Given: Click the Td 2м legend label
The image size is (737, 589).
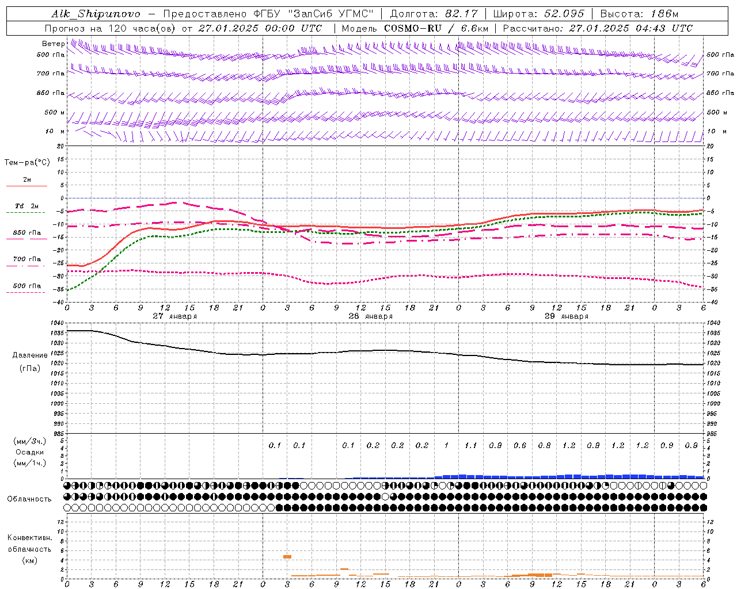Looking at the screenshot, I should 27,206.
